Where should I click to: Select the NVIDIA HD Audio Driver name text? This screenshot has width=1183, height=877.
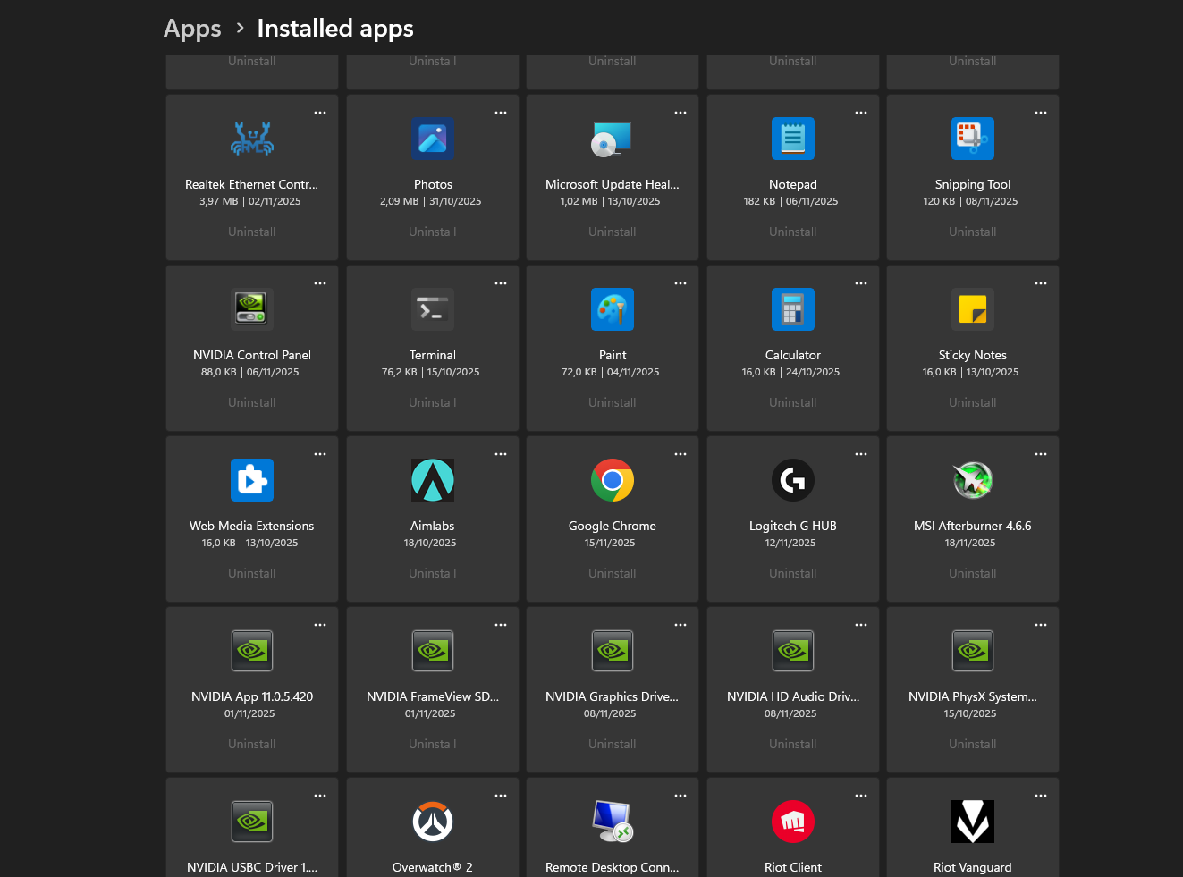tap(793, 696)
